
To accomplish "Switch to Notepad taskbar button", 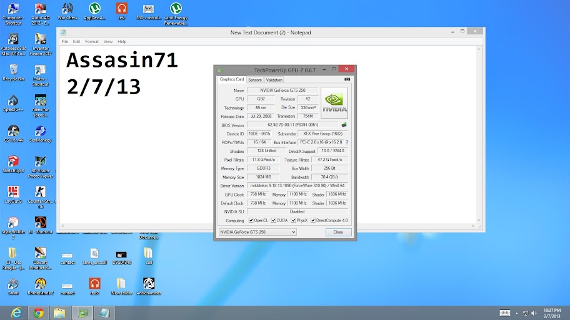I will tap(104, 313).
